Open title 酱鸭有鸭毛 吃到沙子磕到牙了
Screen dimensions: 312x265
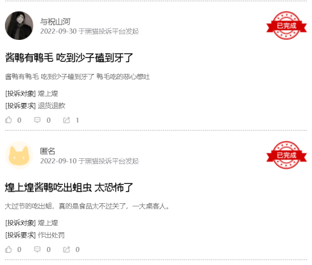(69, 57)
